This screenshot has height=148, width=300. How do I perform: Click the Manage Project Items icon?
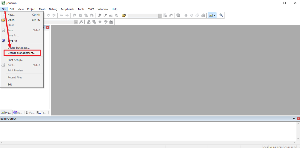coord(89,22)
